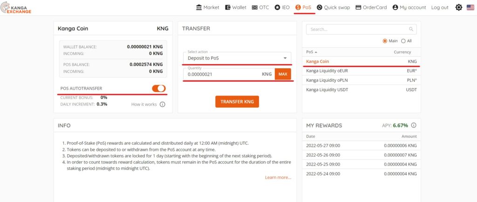Viewport: 477px width, 202px height.
Task: Click the Date column header in My Rewards
Action: [311, 137]
